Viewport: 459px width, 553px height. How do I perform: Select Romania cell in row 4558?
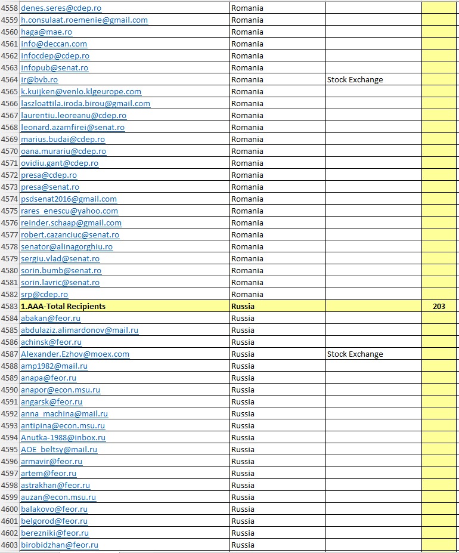click(x=278, y=8)
